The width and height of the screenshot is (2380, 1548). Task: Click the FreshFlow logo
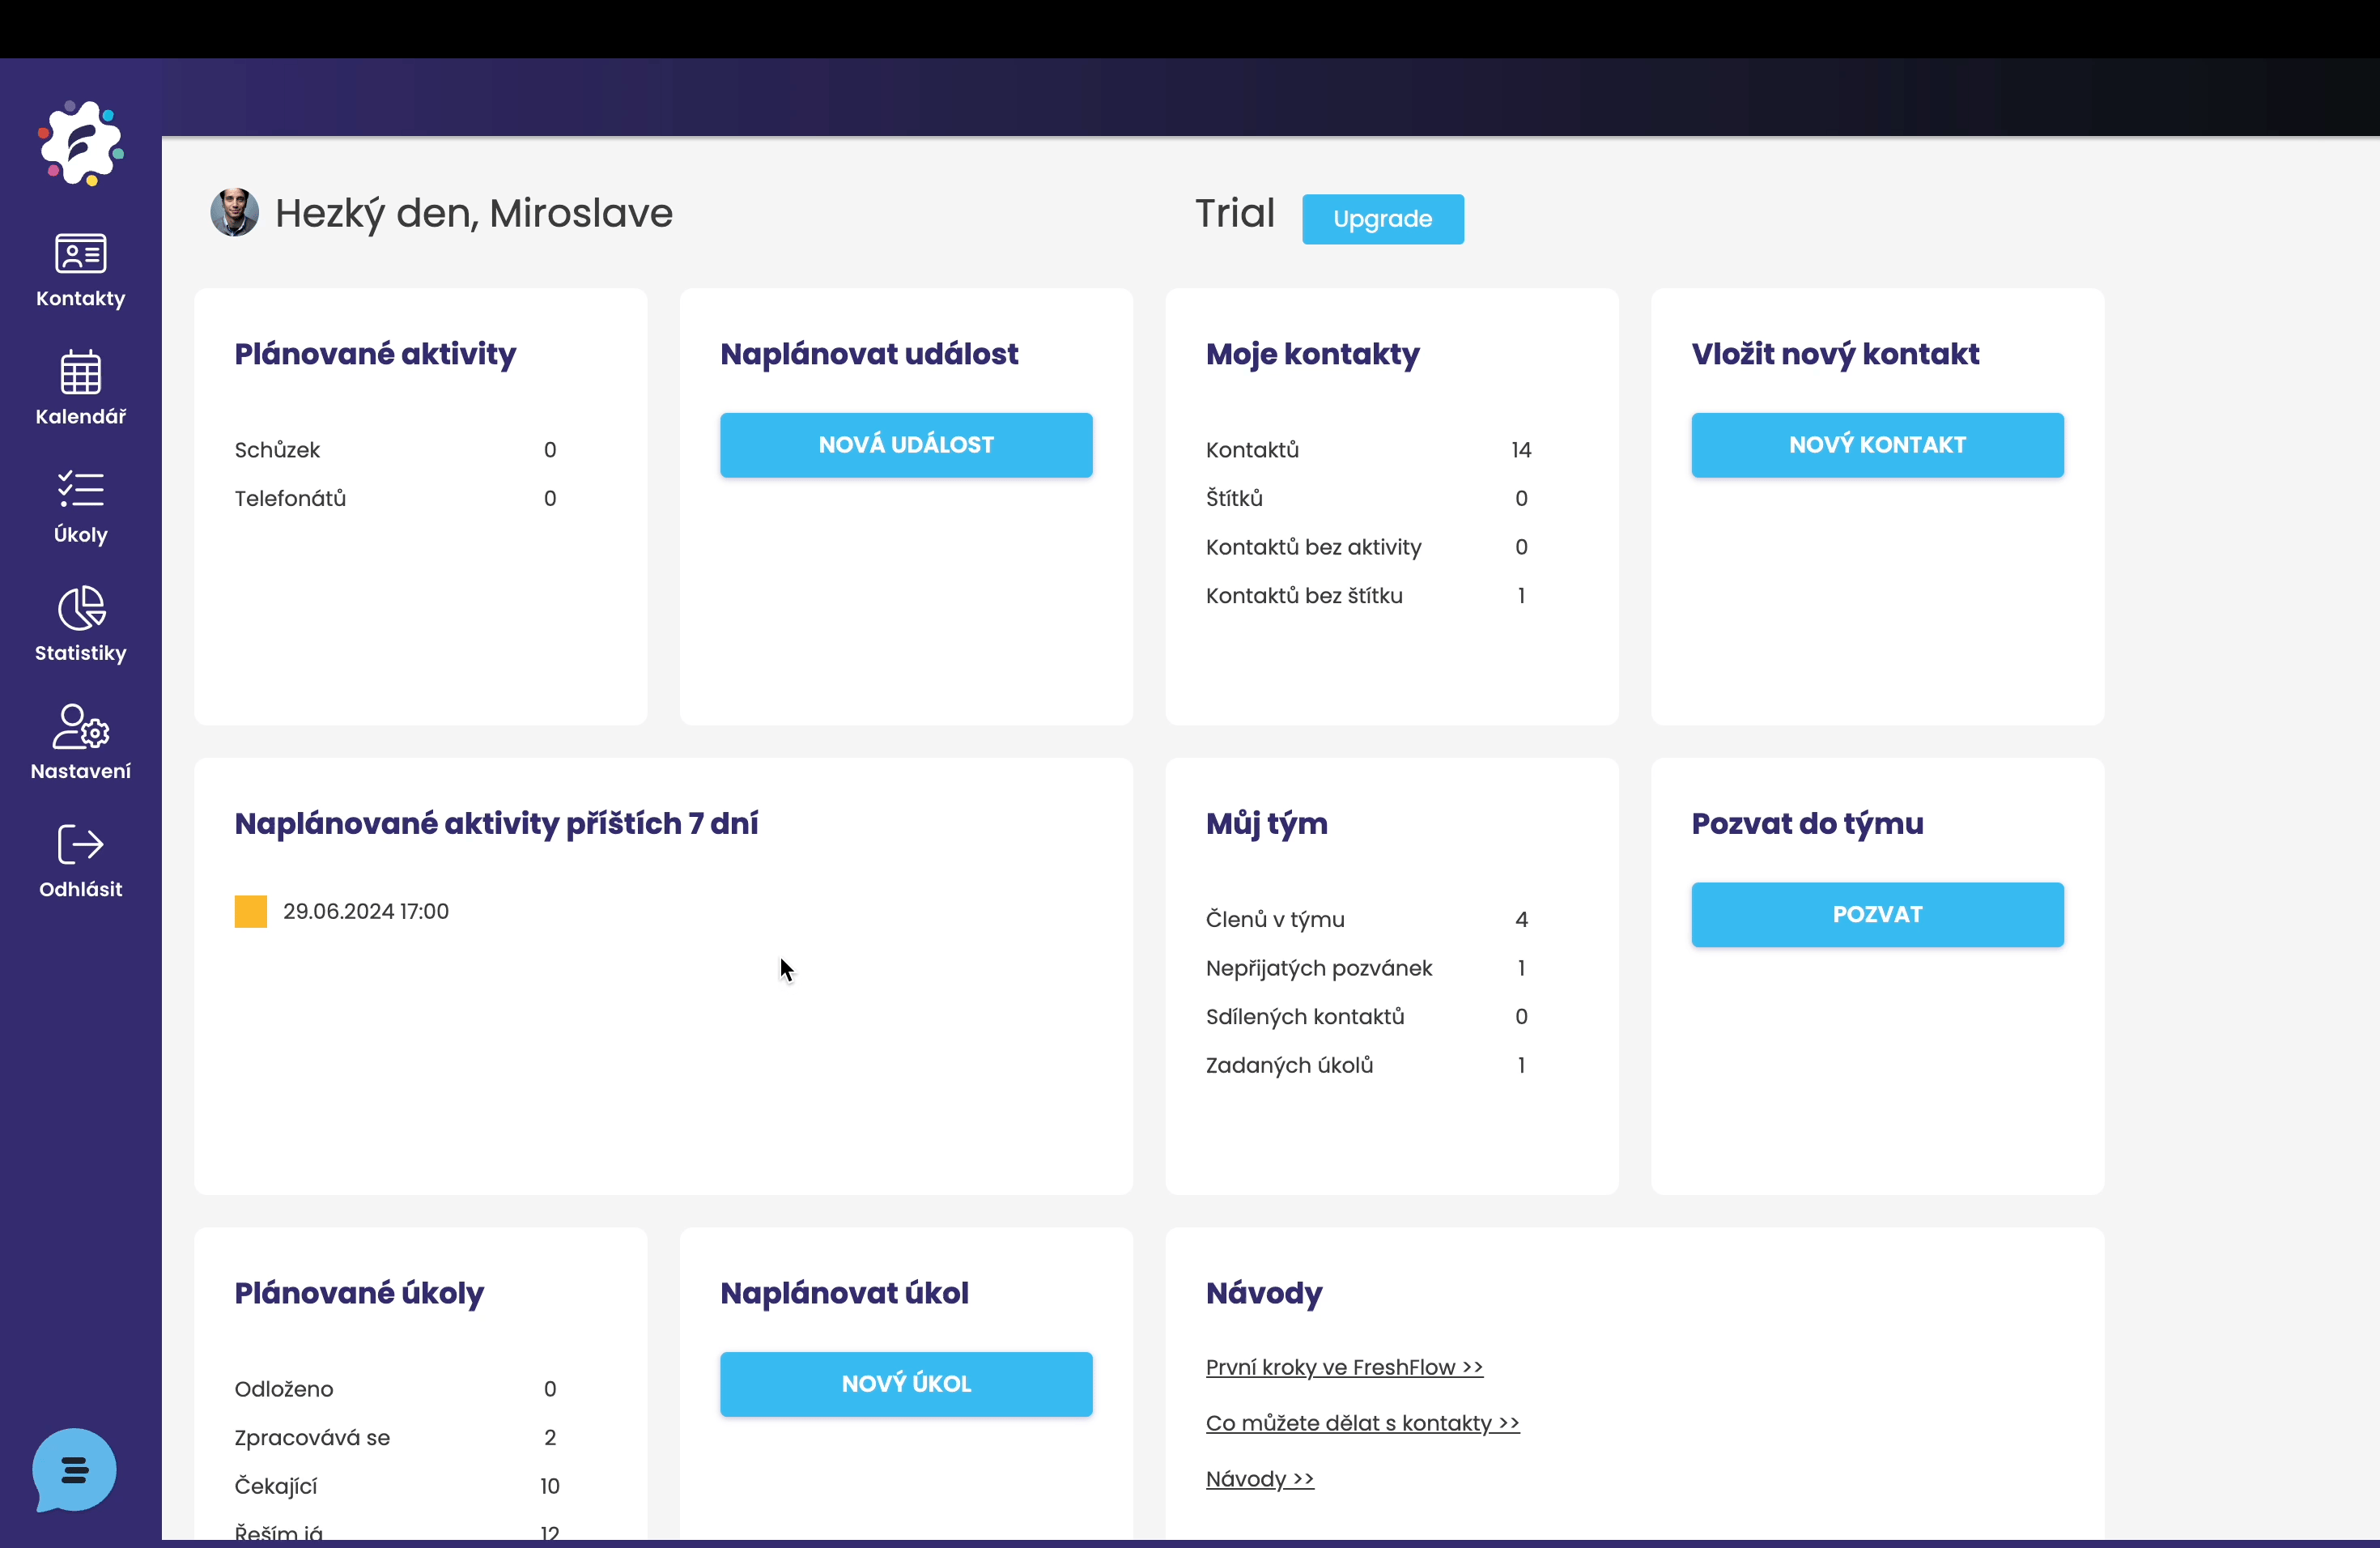(80, 143)
